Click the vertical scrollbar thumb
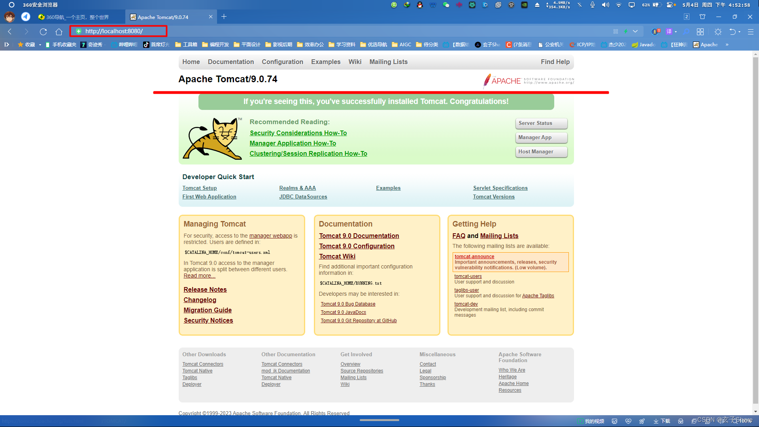759x427 pixels. coord(755,229)
